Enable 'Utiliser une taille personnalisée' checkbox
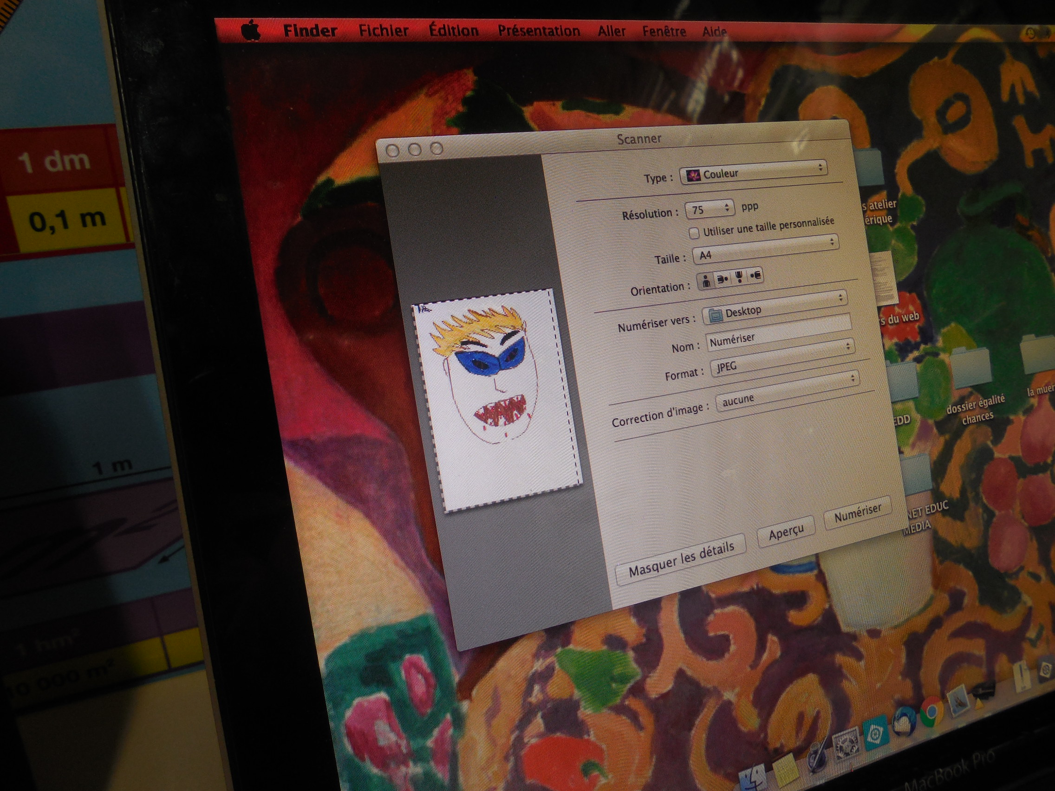The height and width of the screenshot is (791, 1055). click(694, 233)
